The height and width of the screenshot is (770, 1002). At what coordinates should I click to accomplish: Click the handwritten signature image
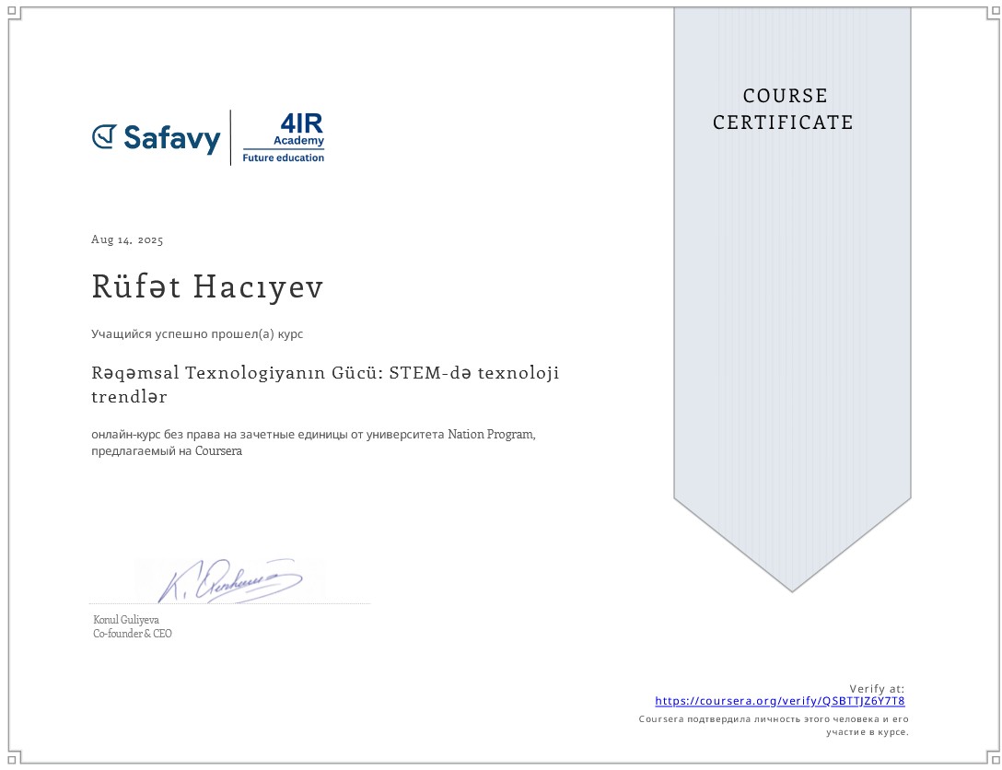230,580
